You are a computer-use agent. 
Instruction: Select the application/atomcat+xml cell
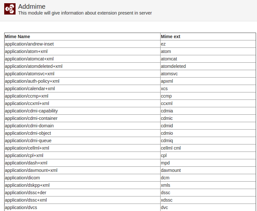82,59
